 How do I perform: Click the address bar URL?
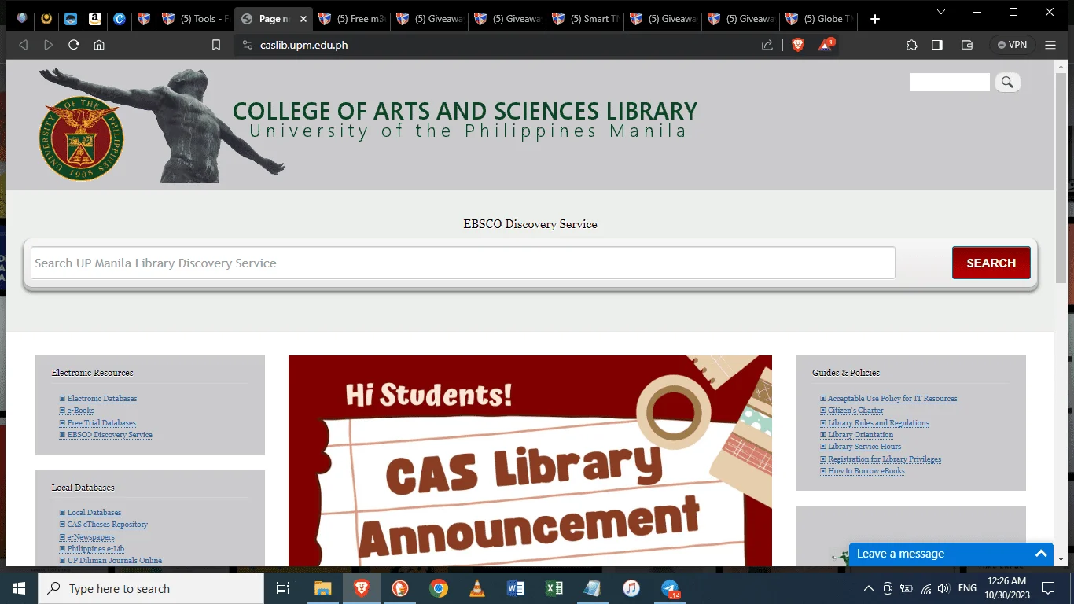click(x=303, y=45)
